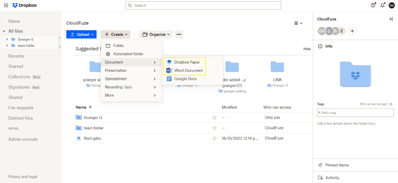
Task: Open the notifications bell
Action: (382, 5)
